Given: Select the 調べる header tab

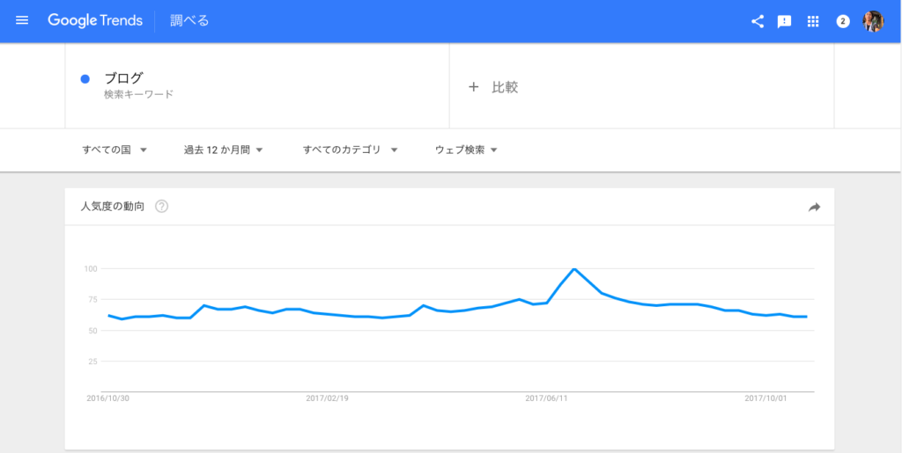Looking at the screenshot, I should (189, 20).
